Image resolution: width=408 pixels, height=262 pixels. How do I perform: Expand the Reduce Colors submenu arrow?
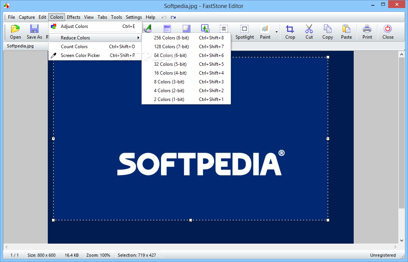(x=138, y=38)
